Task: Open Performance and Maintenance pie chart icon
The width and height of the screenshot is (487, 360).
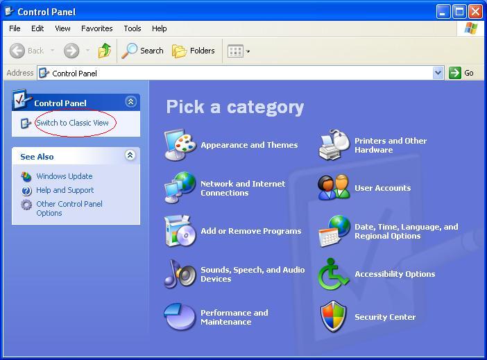Action: [180, 317]
